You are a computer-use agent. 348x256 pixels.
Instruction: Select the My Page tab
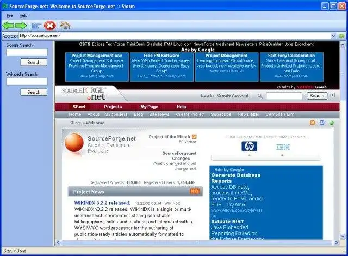tap(149, 107)
